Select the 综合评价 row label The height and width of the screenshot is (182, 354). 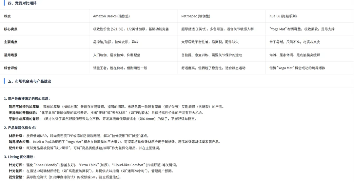point(10,68)
